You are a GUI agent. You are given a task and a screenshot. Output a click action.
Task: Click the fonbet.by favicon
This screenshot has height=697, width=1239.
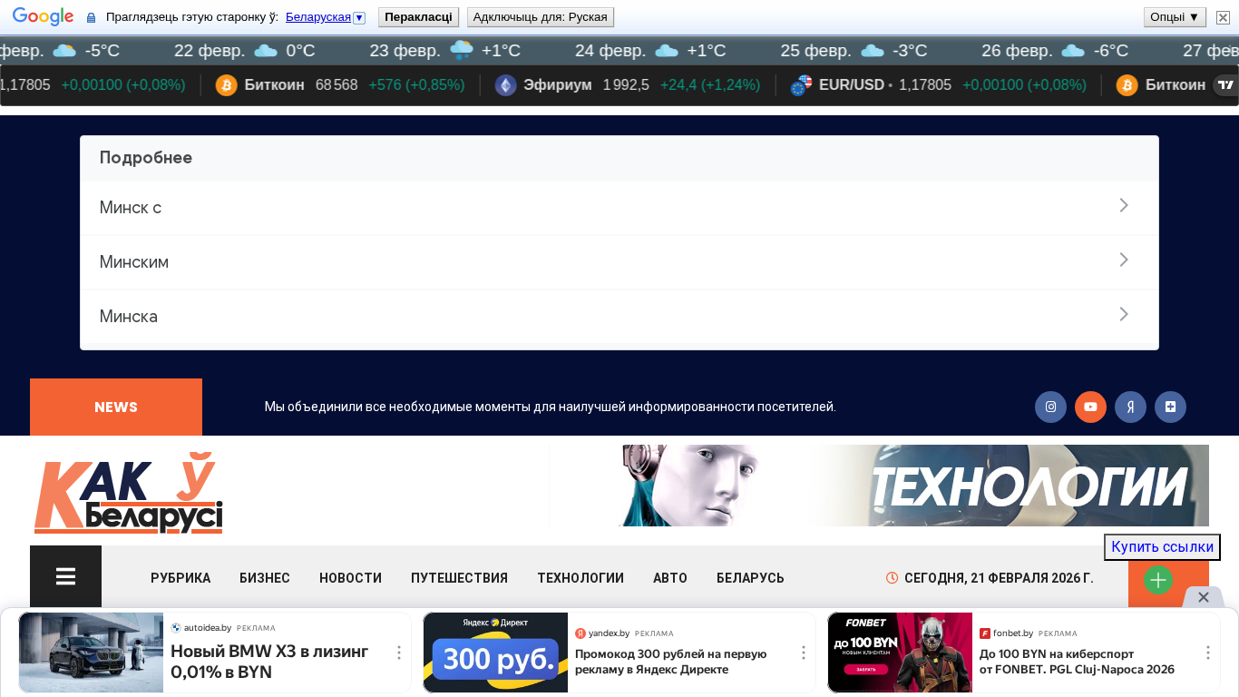pos(985,633)
